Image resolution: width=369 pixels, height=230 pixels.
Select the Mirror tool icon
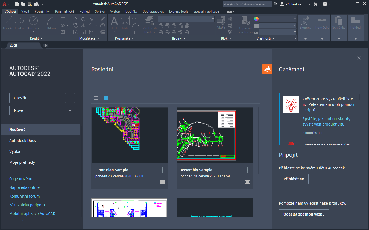click(83, 25)
